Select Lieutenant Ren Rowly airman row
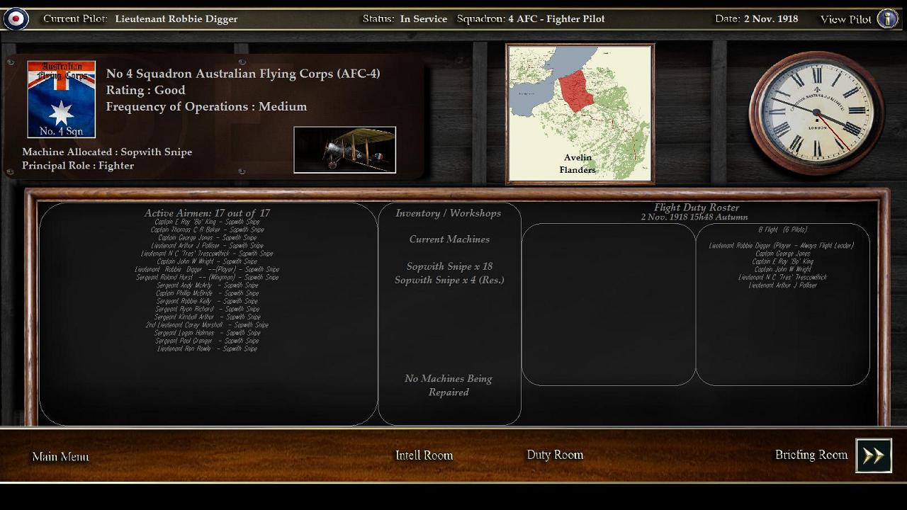The height and width of the screenshot is (510, 907). point(207,348)
